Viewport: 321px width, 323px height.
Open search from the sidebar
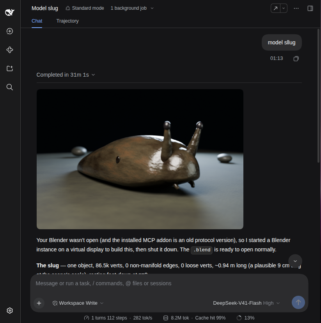point(10,87)
